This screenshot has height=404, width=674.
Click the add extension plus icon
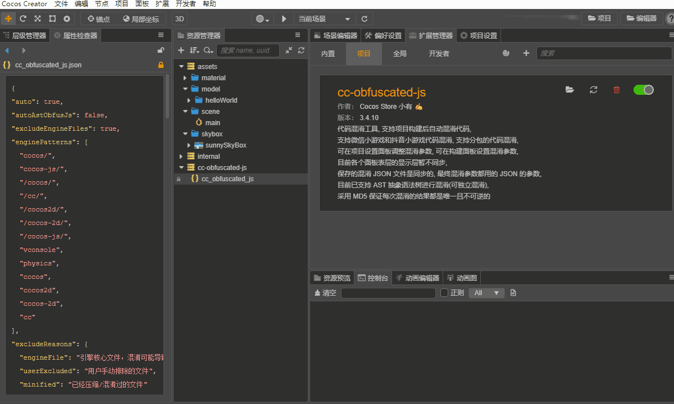coord(526,53)
